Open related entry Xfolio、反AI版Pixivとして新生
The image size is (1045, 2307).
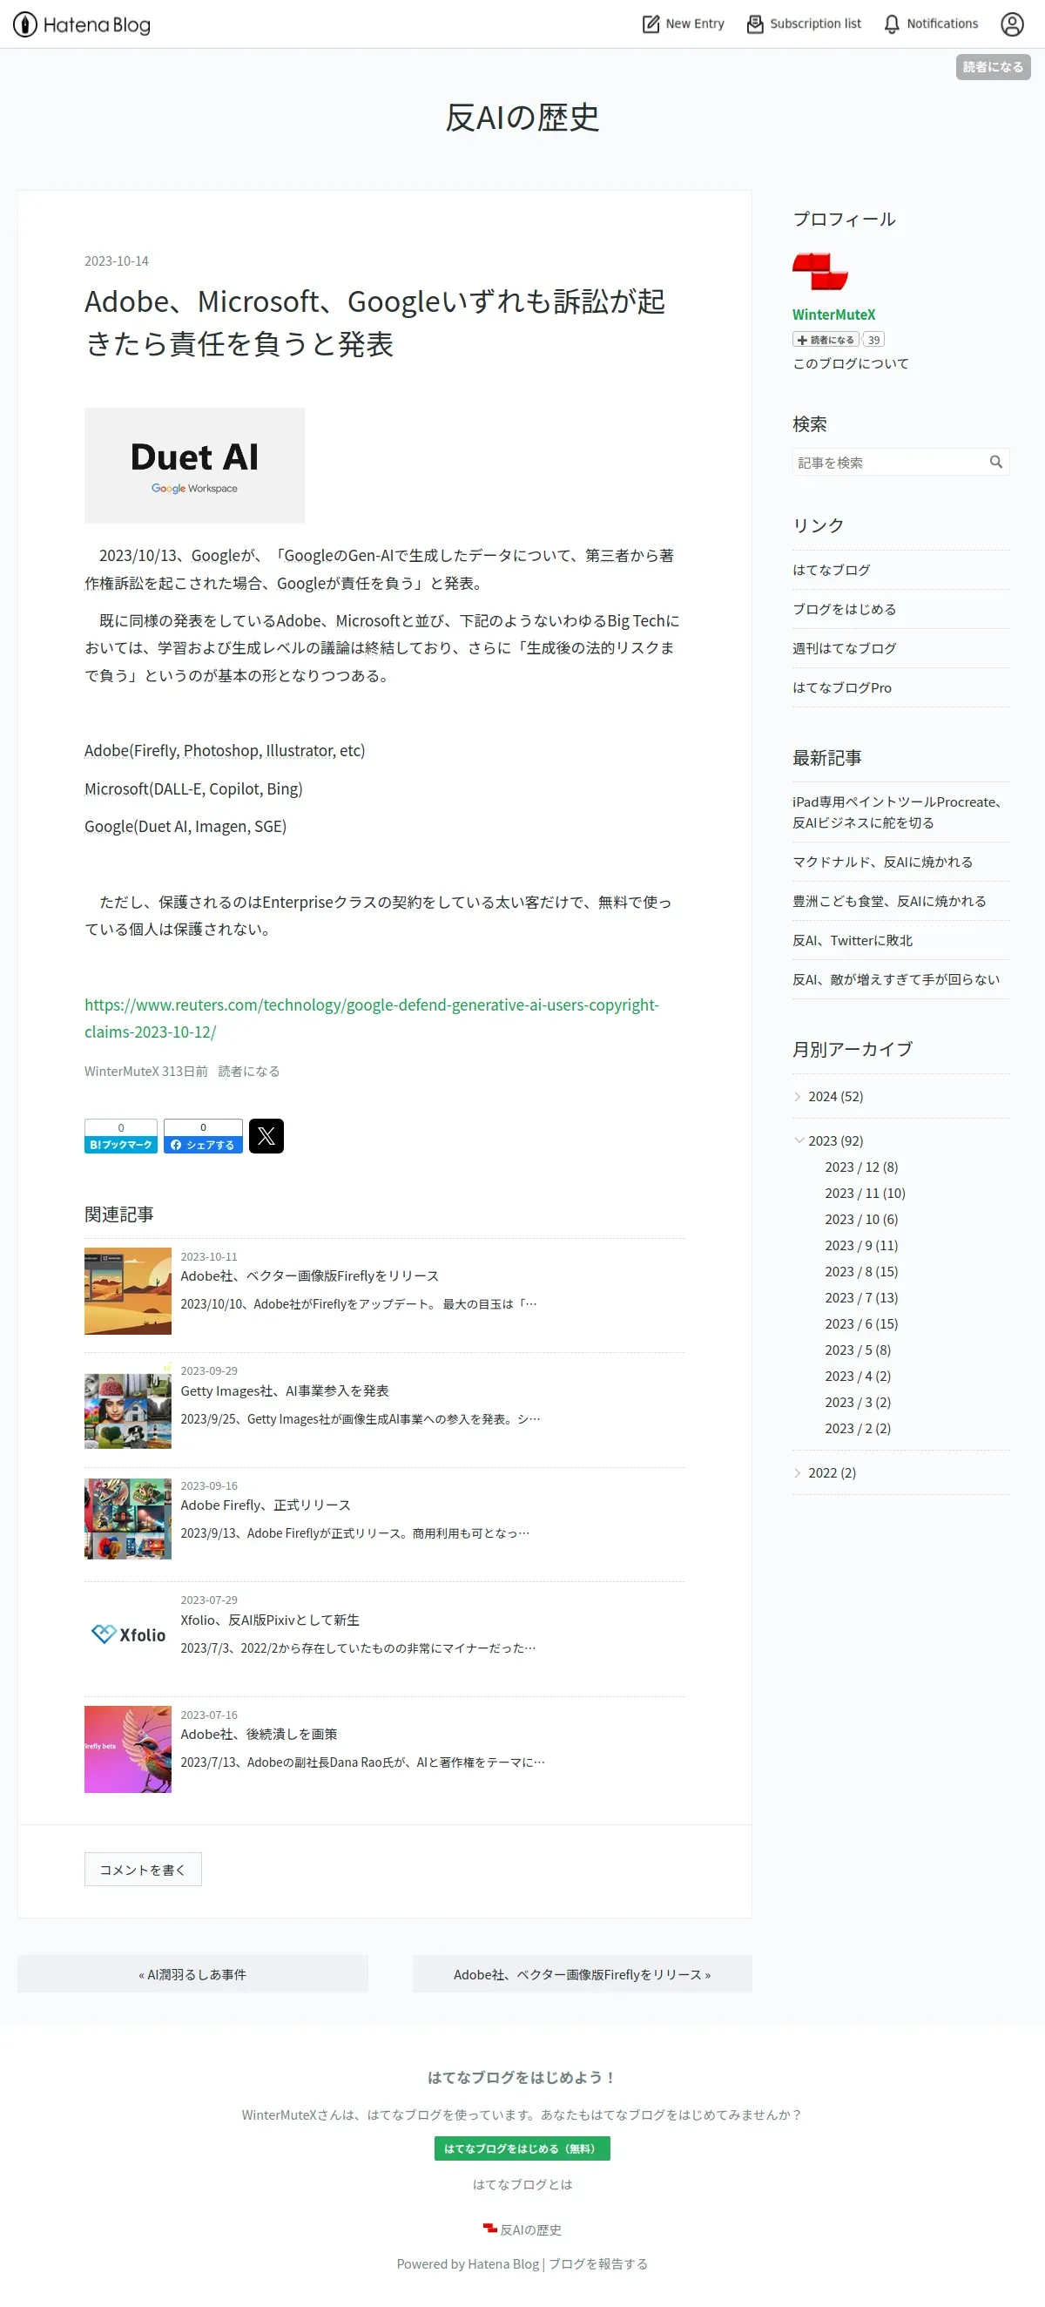(x=270, y=1621)
